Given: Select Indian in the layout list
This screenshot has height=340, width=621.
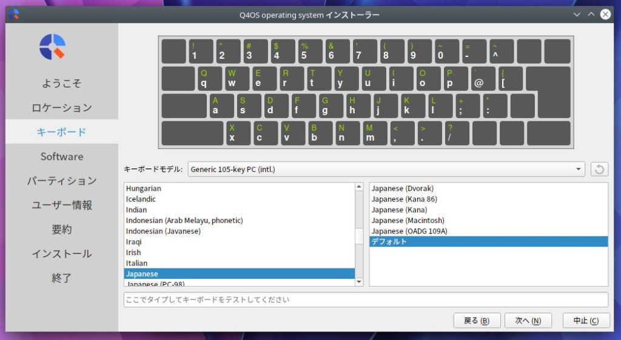Looking at the screenshot, I should tap(239, 210).
